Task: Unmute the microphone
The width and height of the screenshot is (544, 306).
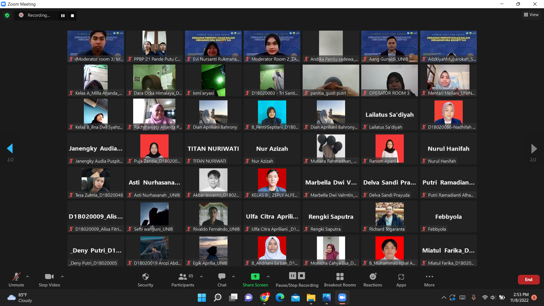Action: [16, 279]
